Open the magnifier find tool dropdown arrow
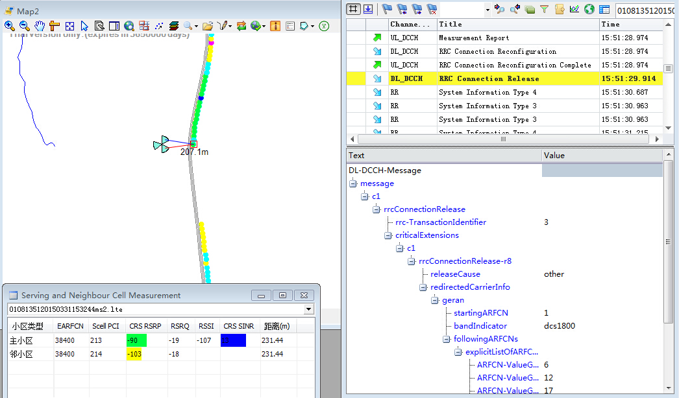The height and width of the screenshot is (398, 679). 196,27
